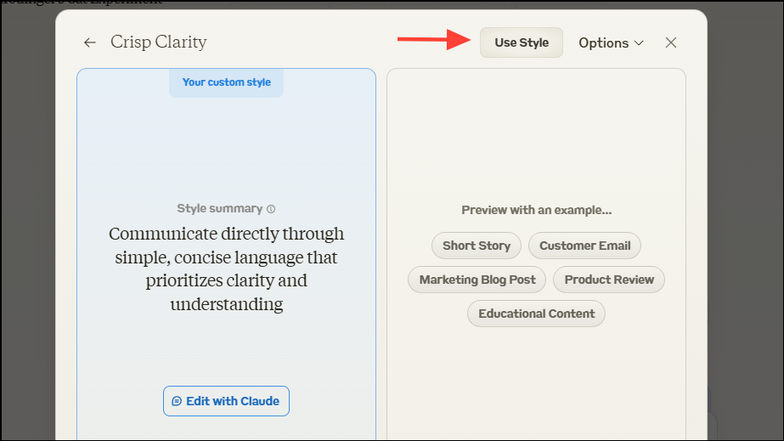
Task: Choose the Customer Email example chip
Action: tap(584, 246)
